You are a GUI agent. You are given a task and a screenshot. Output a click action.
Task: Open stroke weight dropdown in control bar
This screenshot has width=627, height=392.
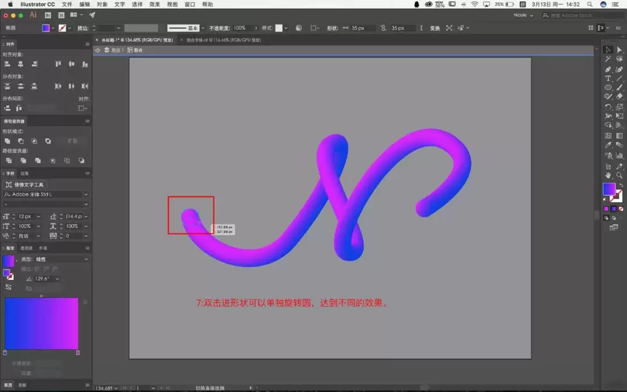pos(118,28)
